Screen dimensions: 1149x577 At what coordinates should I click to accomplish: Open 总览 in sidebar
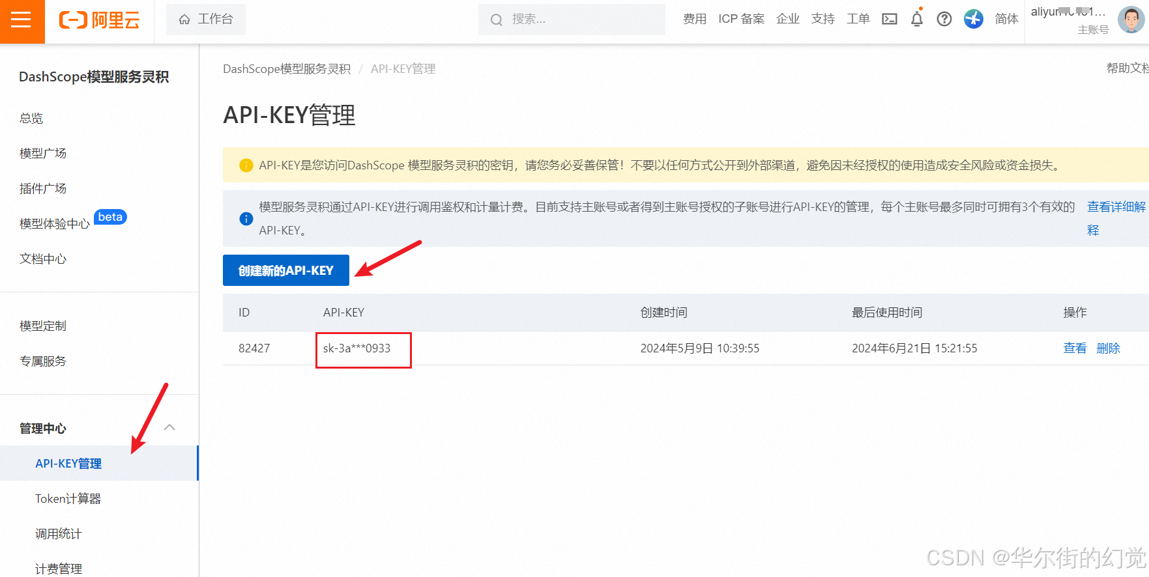coord(31,119)
